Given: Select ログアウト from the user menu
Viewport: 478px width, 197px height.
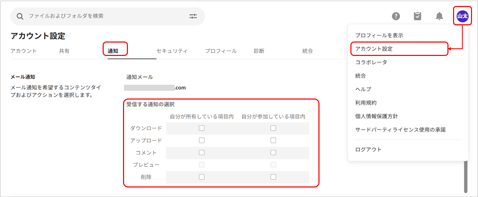Looking at the screenshot, I should click(x=368, y=150).
